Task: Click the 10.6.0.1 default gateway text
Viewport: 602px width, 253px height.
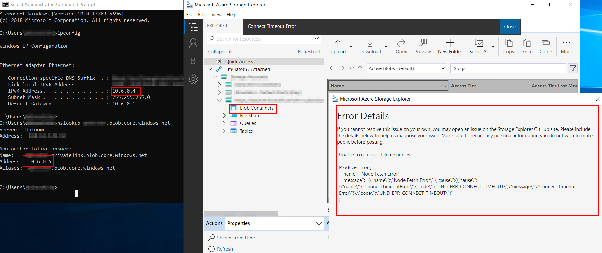Action: pyautogui.click(x=124, y=104)
